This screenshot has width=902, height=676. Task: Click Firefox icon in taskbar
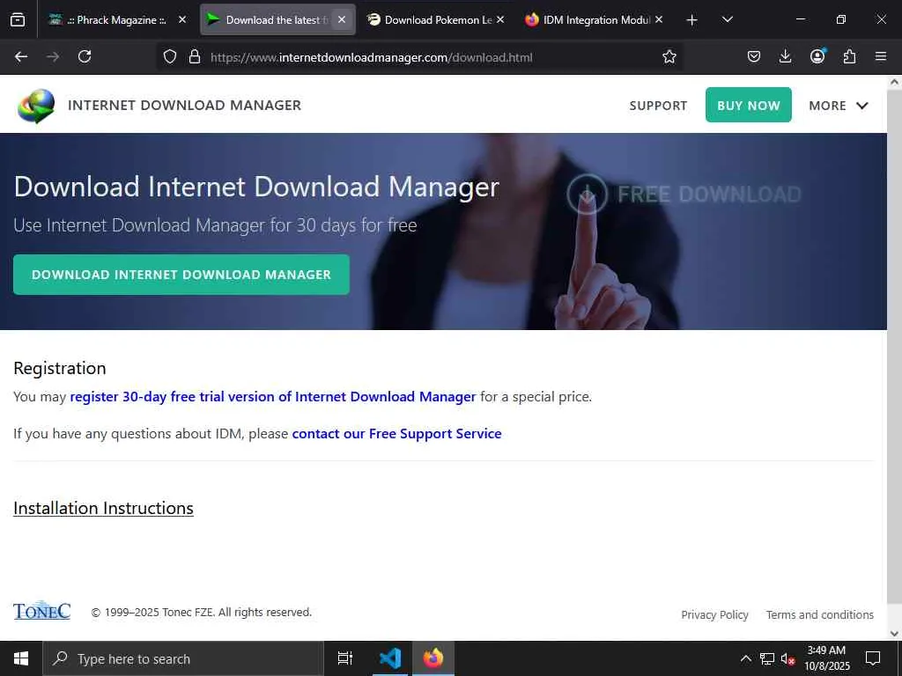(433, 658)
